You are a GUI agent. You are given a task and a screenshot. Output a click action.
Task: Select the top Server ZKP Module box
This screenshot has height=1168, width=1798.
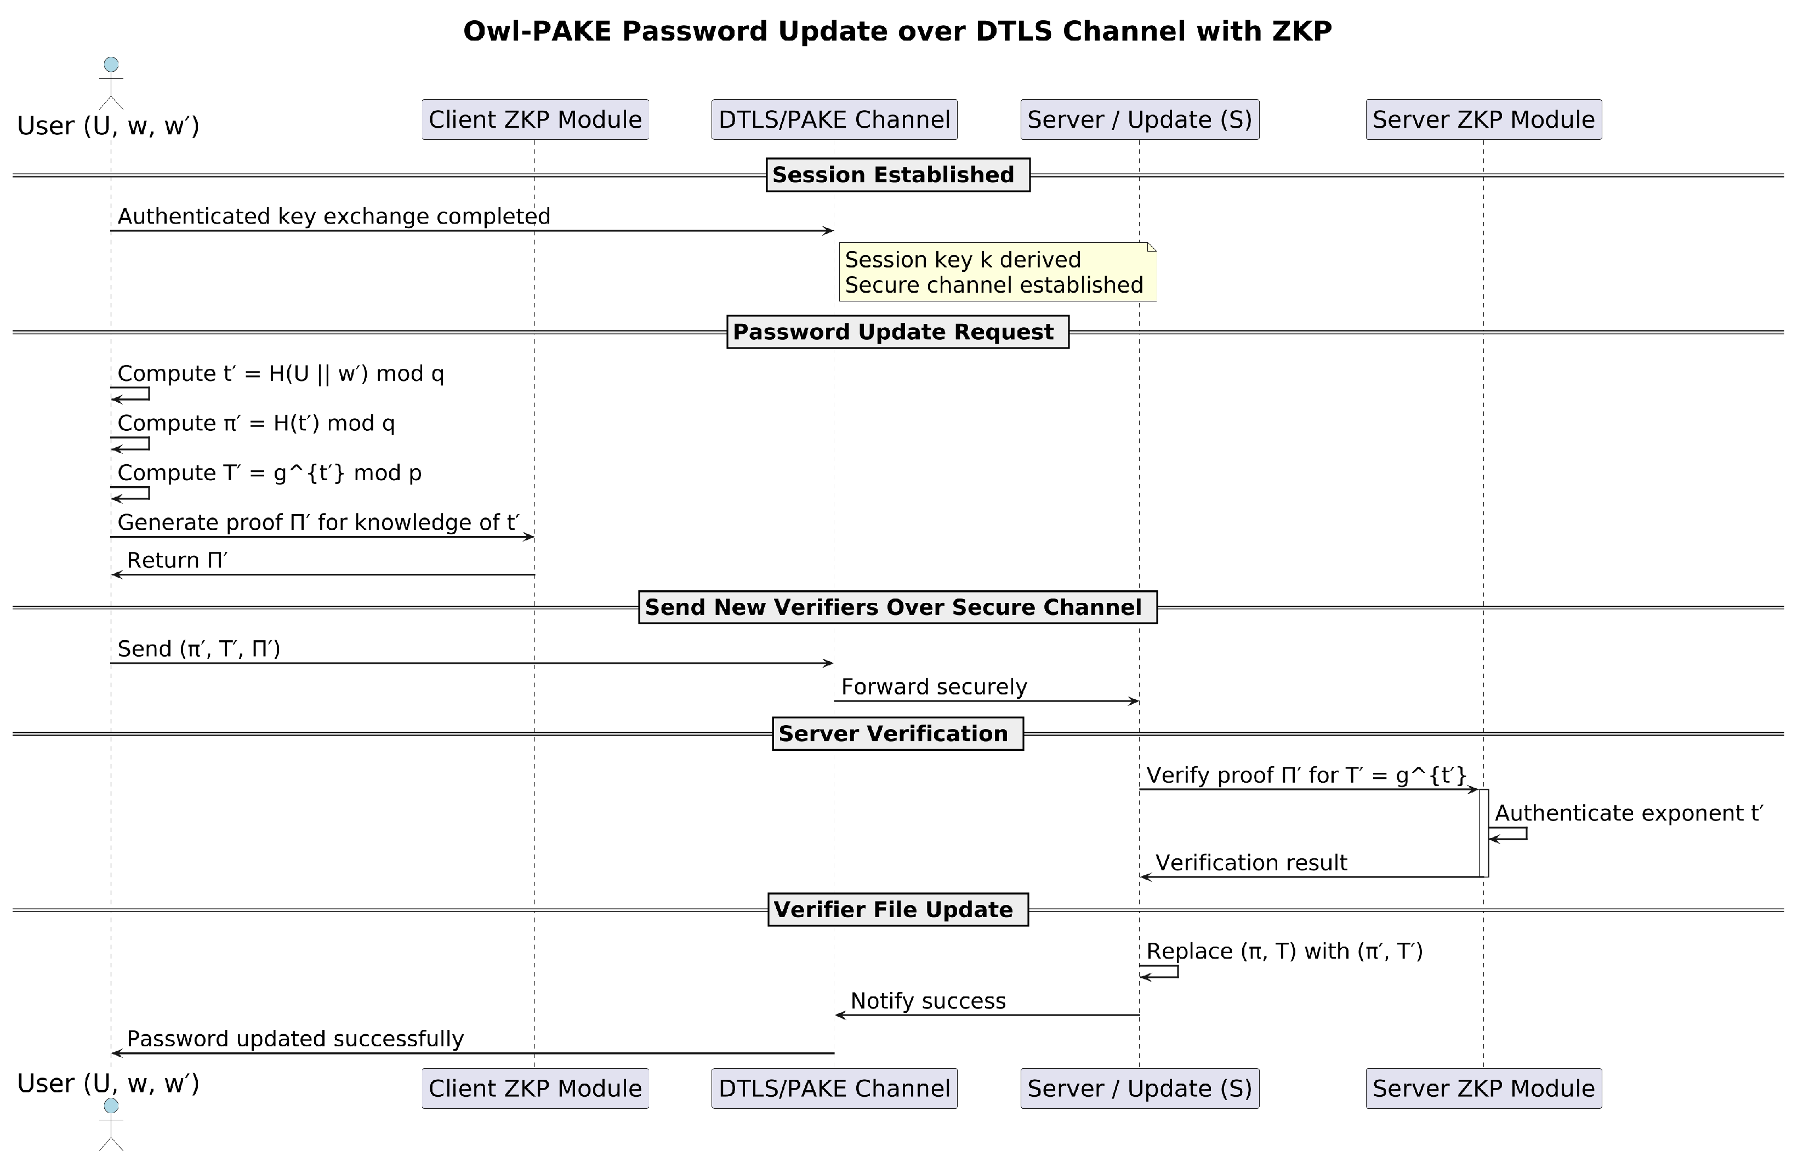[x=1483, y=119]
